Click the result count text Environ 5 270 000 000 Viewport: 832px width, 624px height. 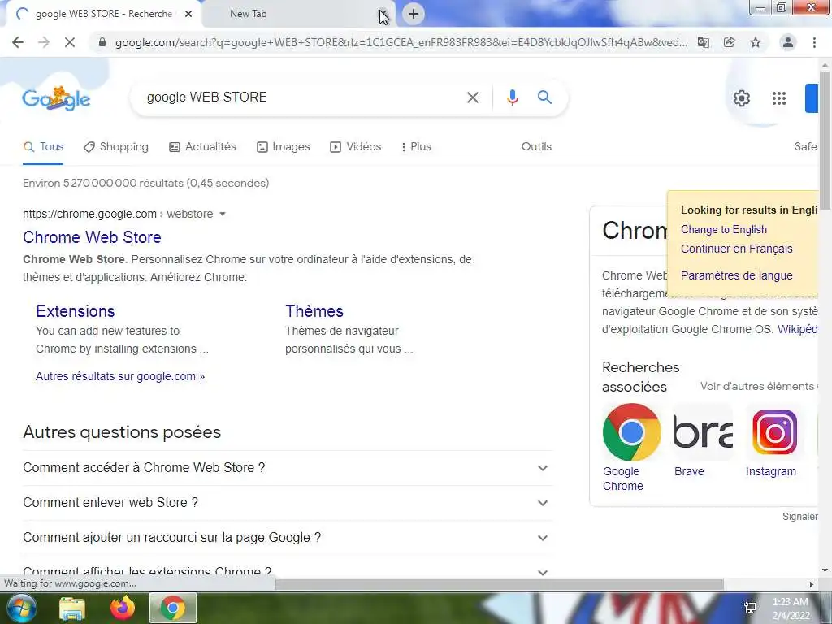click(x=146, y=183)
